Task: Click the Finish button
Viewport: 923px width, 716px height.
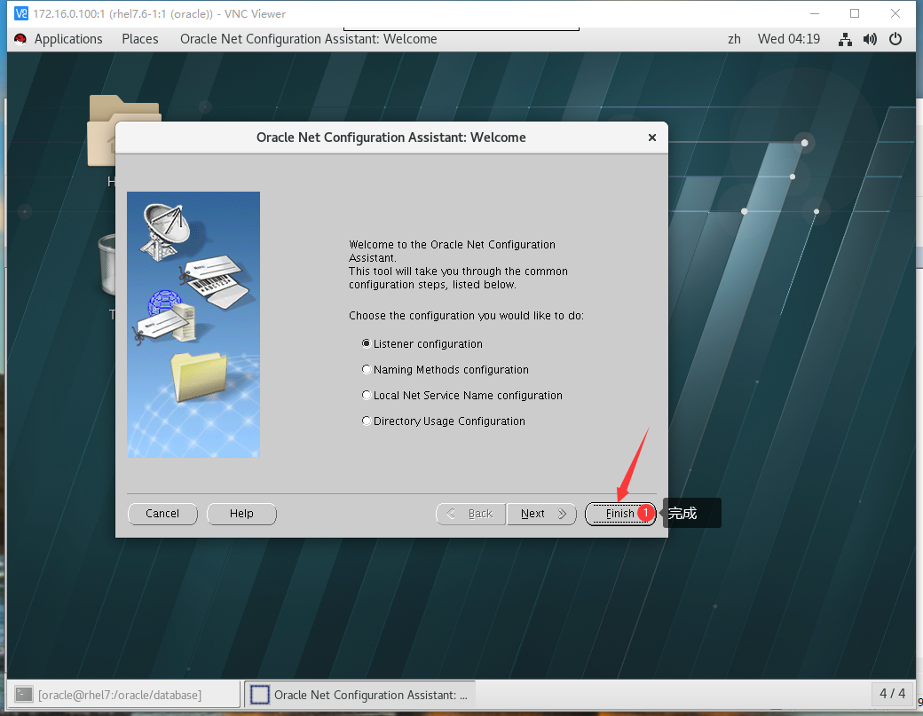Action: 619,514
